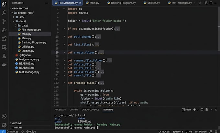Screen dimensions: 220x133
Task: Open the new terminal profile dropdown
Action: coord(198,110)
